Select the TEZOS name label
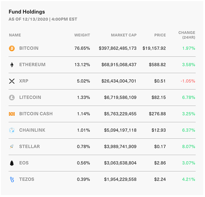 tap(27, 179)
